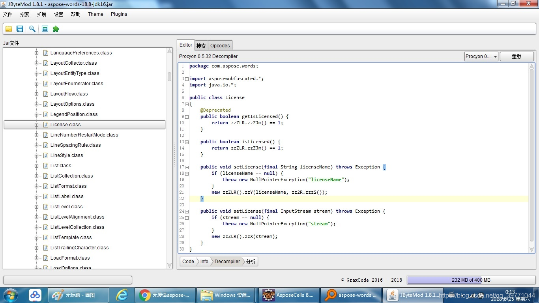Click the open jar folder icon
539x303 pixels.
[9, 29]
